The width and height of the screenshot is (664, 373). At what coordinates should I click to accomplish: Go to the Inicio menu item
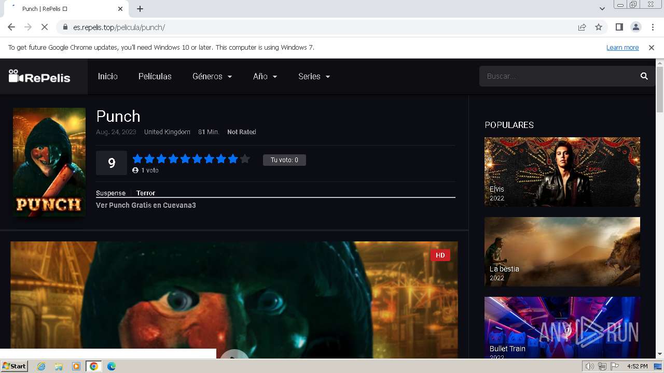(x=108, y=76)
